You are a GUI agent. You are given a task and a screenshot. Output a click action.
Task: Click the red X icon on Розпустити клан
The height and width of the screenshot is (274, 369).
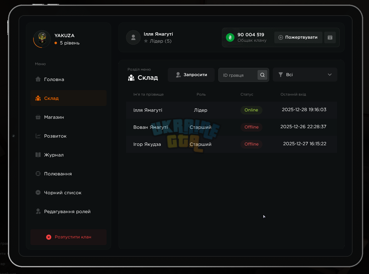click(x=49, y=237)
